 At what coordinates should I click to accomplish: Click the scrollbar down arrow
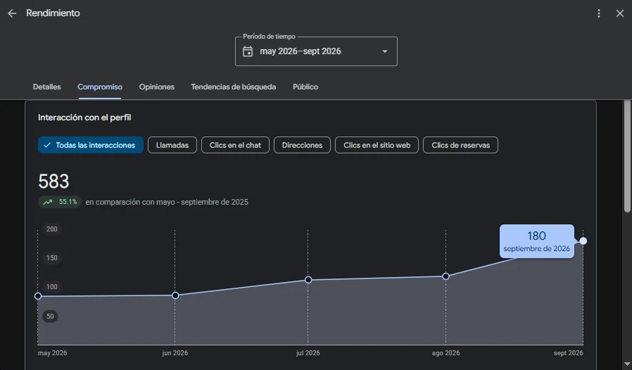coord(627,364)
